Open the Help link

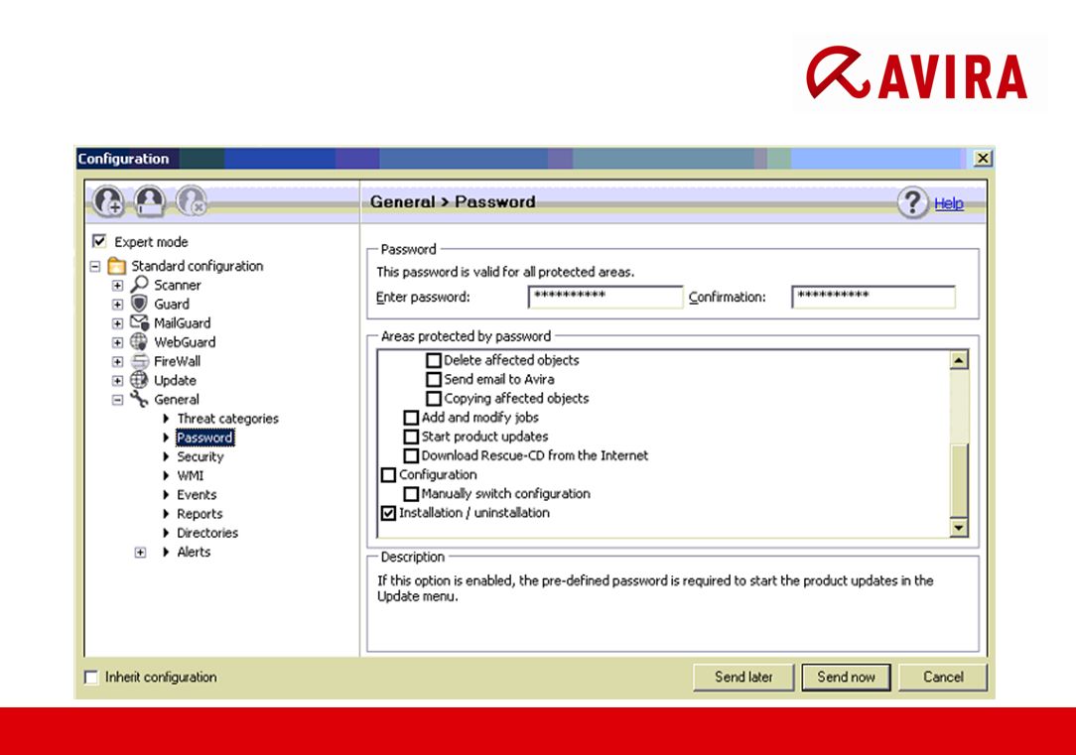click(x=949, y=203)
